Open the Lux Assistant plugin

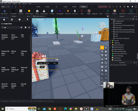click(x=60, y=12)
